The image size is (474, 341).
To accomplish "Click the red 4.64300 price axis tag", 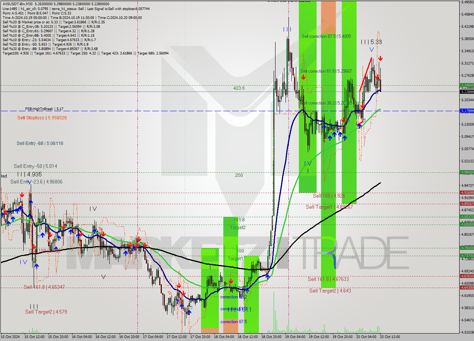I will 467,287.
